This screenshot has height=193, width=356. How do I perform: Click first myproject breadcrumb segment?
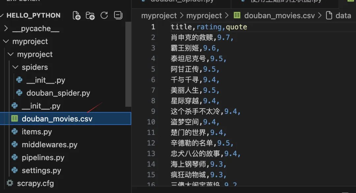tap(159, 16)
